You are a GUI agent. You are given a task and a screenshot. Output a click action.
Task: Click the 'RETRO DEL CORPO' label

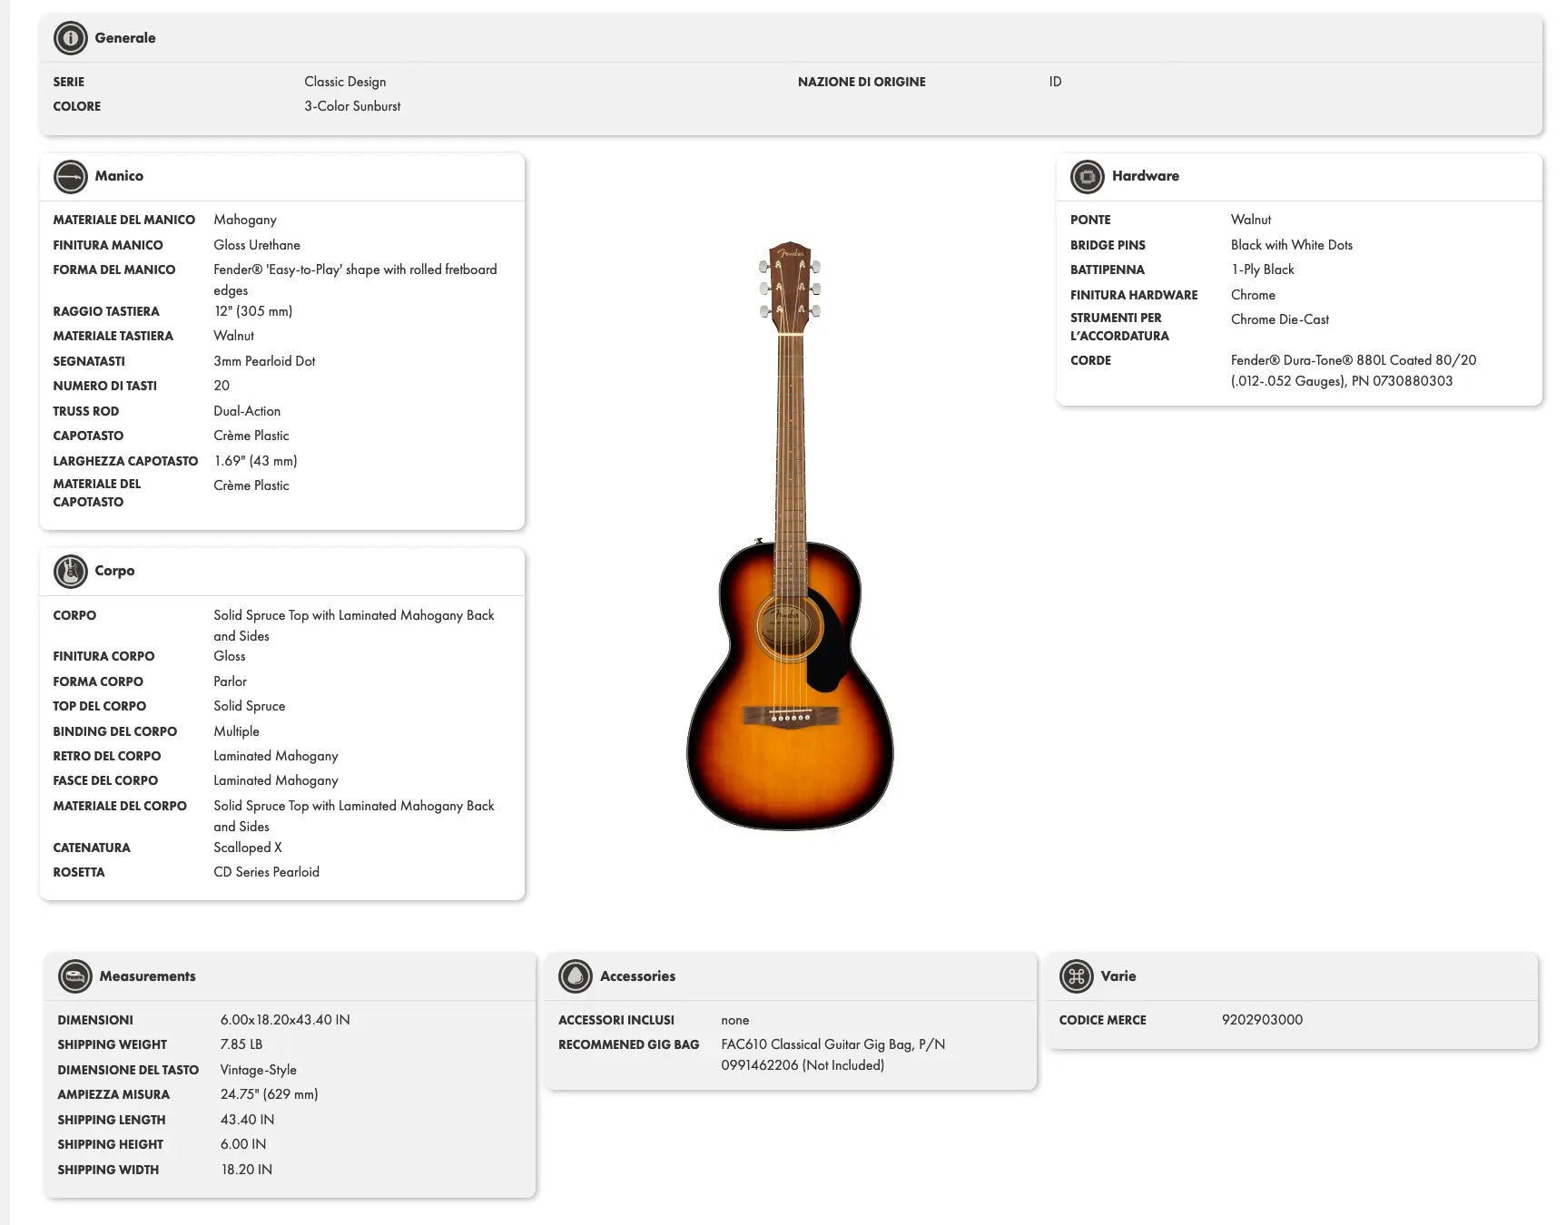pyautogui.click(x=106, y=756)
